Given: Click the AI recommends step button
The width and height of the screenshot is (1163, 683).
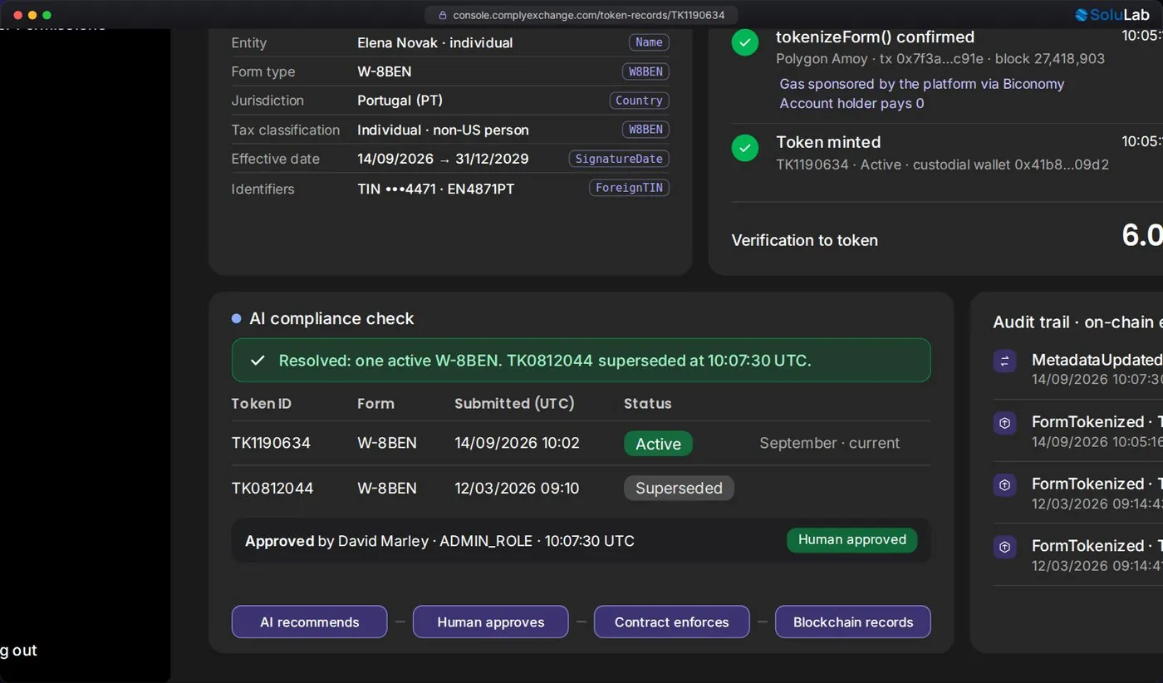Looking at the screenshot, I should [x=309, y=622].
